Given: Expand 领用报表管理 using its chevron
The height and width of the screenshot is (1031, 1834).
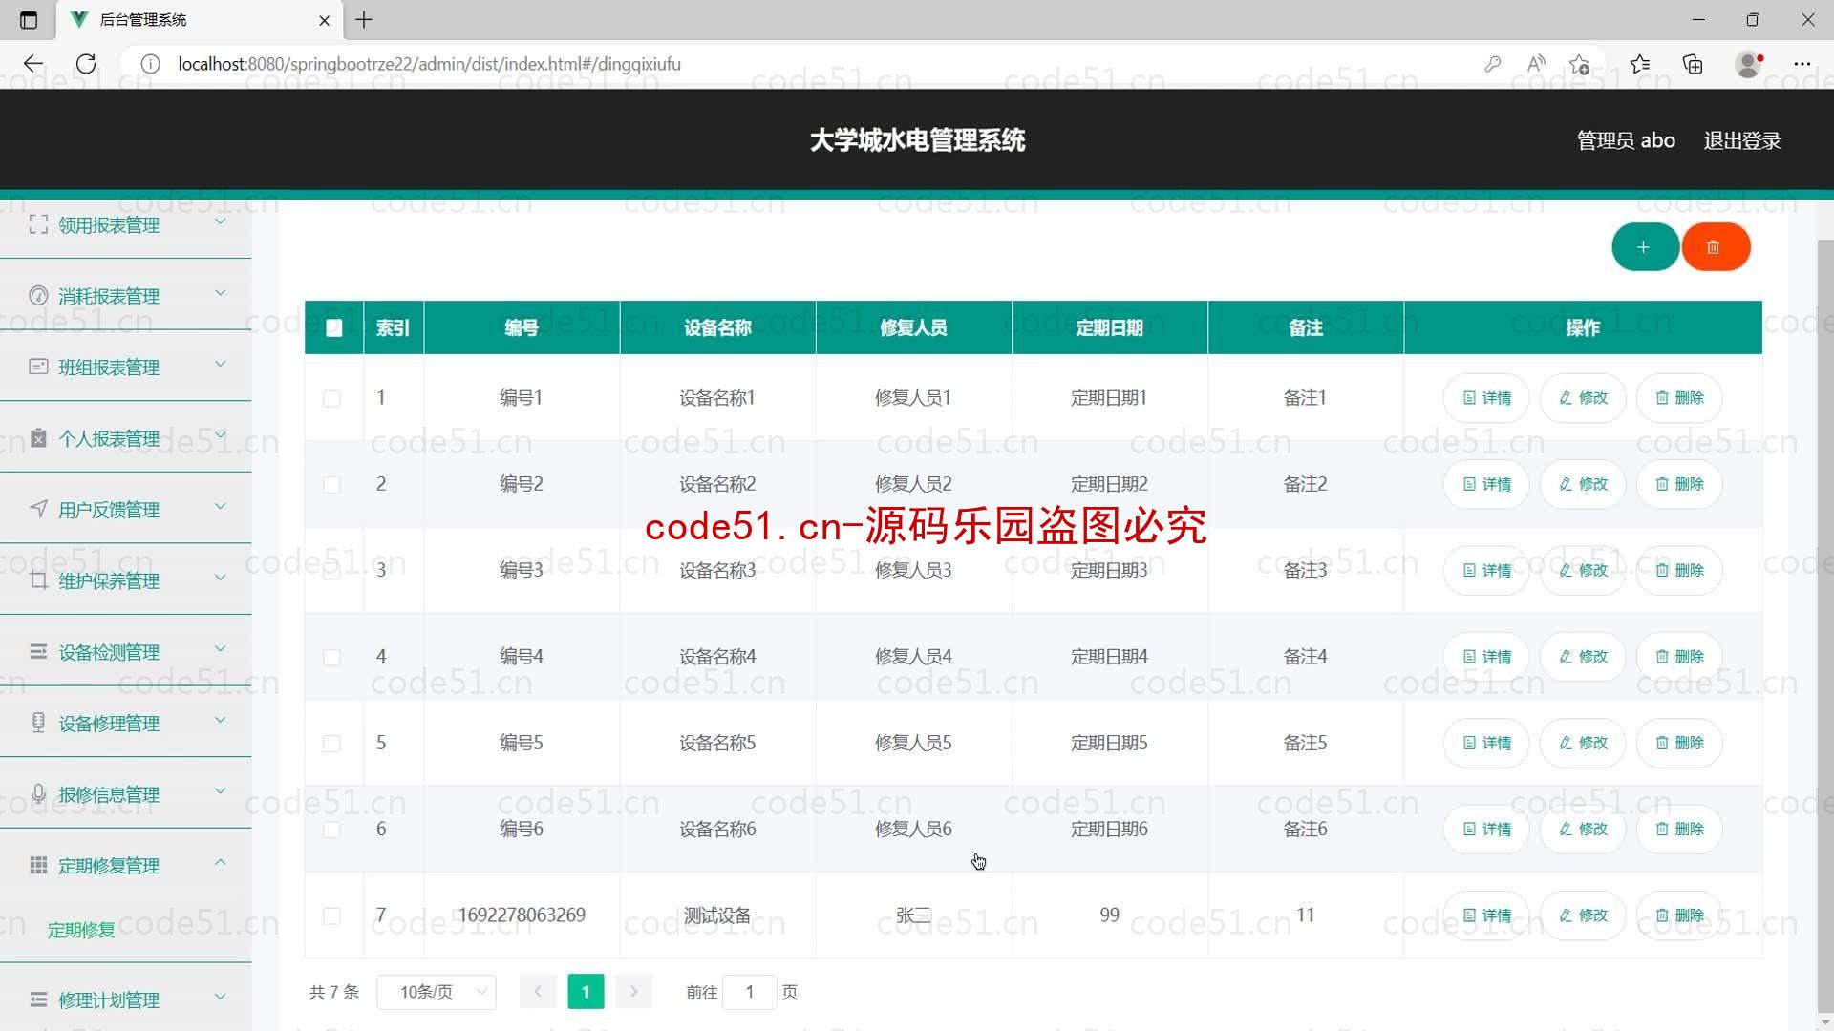Looking at the screenshot, I should click(220, 221).
